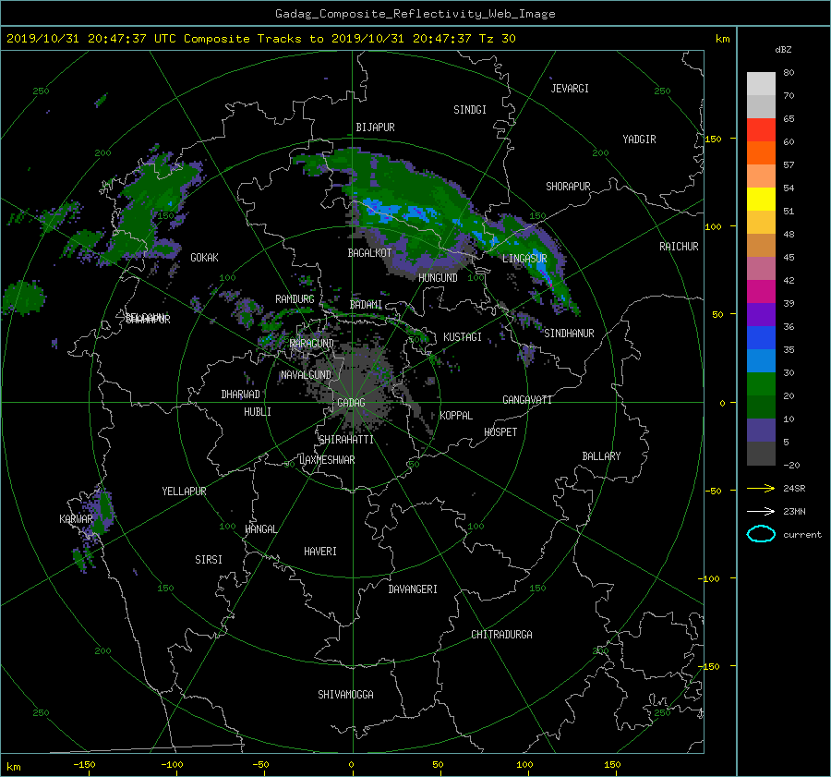Click the YADGIR city label
The image size is (831, 777).
point(639,140)
